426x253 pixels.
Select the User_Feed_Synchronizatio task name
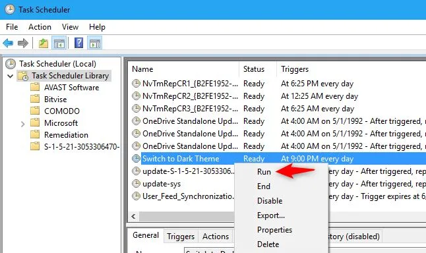(188, 196)
